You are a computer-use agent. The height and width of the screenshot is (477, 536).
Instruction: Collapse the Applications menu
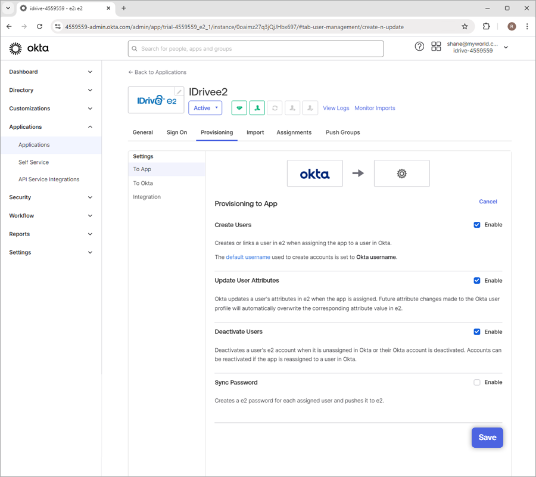[x=51, y=127]
